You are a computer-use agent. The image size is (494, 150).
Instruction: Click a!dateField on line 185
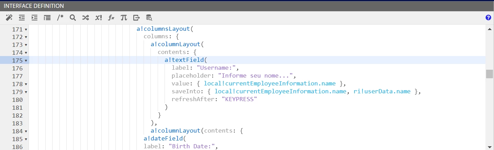pos(163,139)
